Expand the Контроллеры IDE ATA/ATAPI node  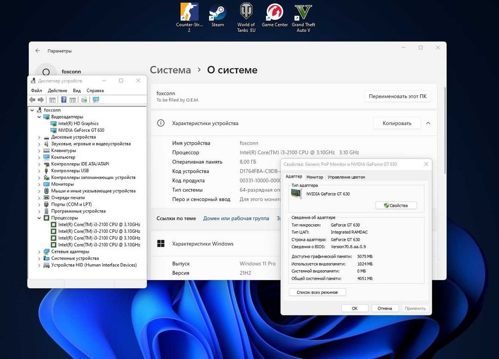point(39,164)
